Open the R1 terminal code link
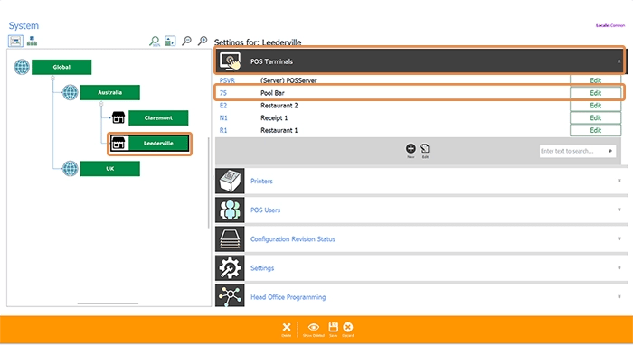The width and height of the screenshot is (633, 345). coord(223,130)
